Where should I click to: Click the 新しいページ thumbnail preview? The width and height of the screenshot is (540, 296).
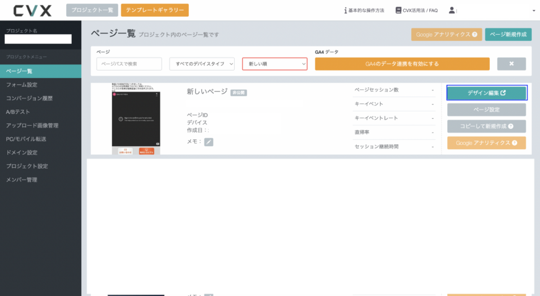(136, 119)
